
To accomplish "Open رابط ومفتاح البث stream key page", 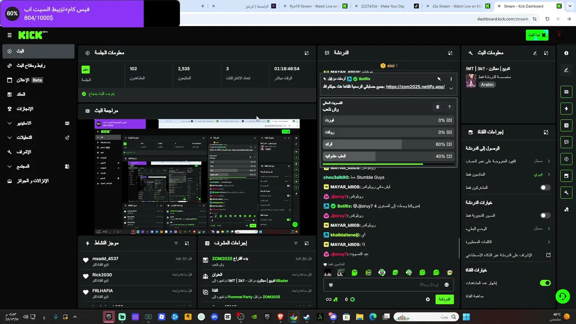I will [38, 66].
